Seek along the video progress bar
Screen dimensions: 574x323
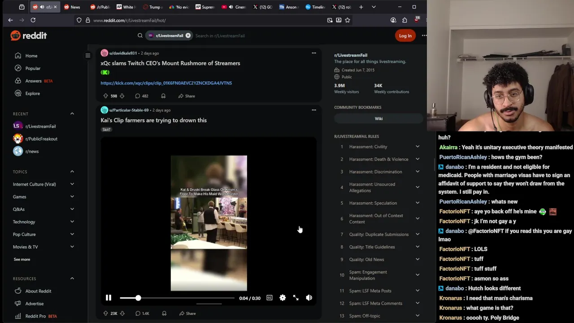point(177,298)
